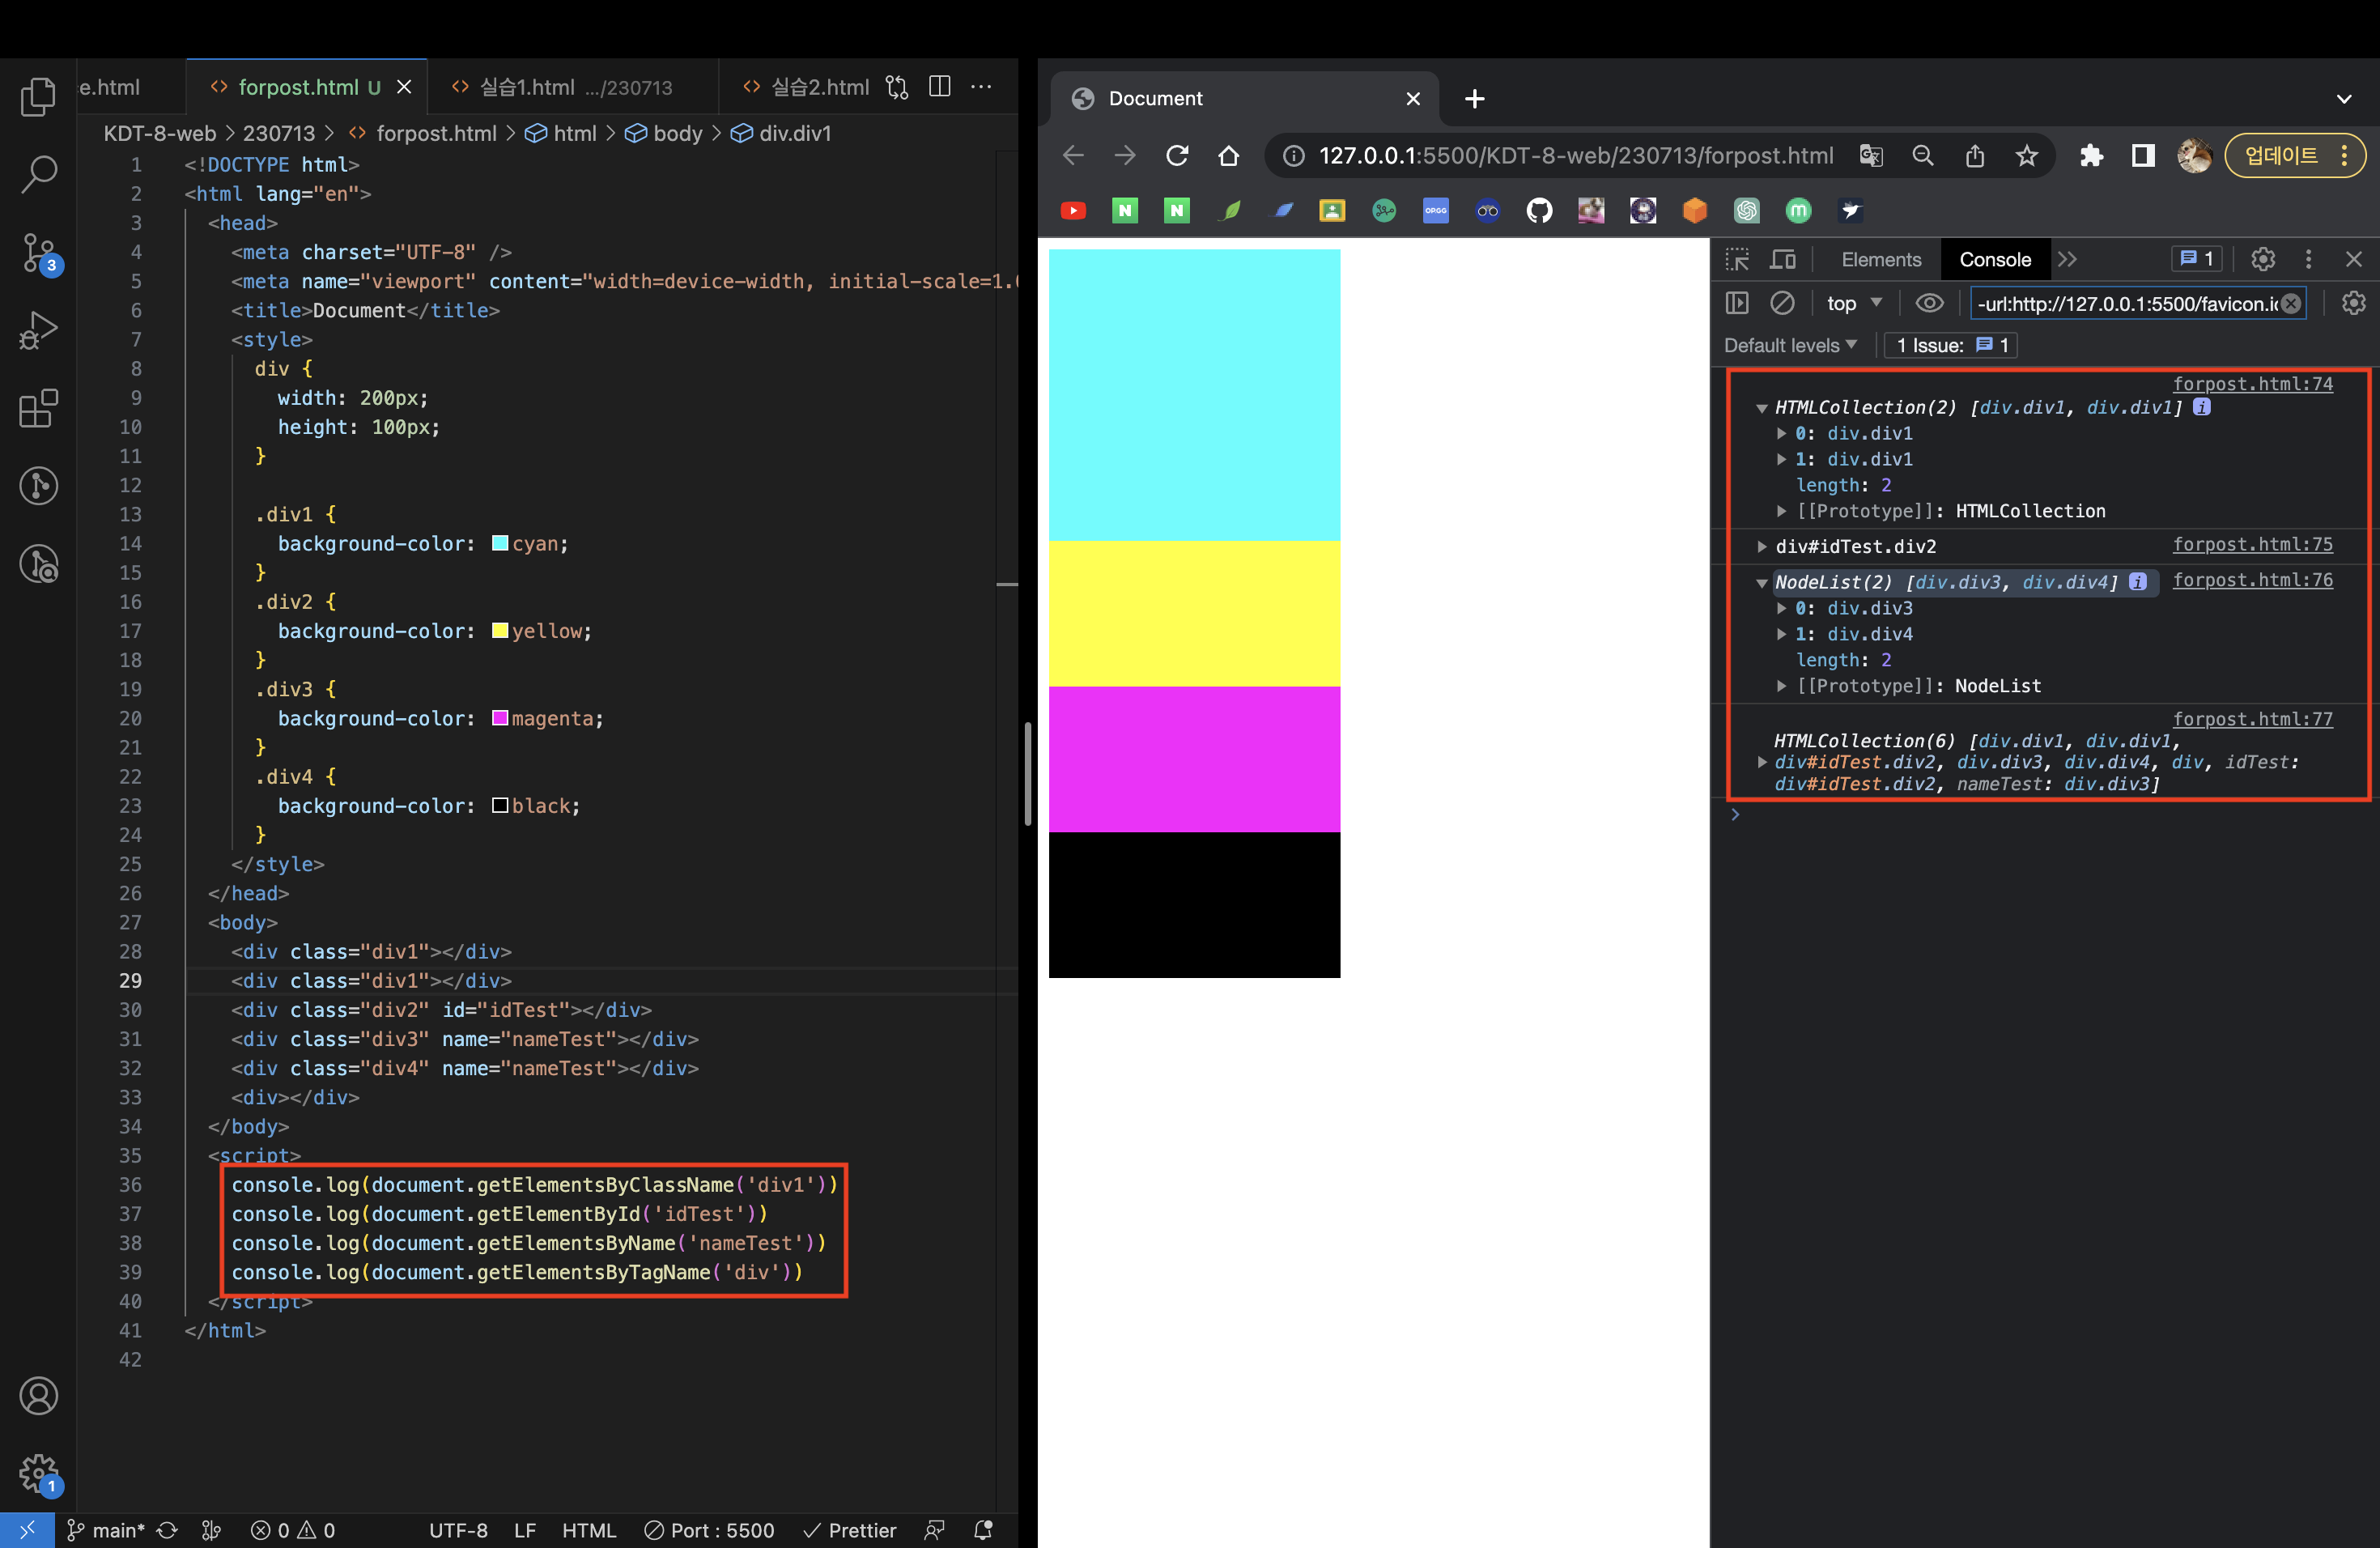Open the 1 Issue button
This screenshot has width=2380, height=1548.
click(x=1951, y=345)
